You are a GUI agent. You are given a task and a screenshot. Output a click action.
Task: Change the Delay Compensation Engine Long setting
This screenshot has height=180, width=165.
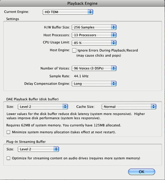pyautogui.click(x=94, y=83)
